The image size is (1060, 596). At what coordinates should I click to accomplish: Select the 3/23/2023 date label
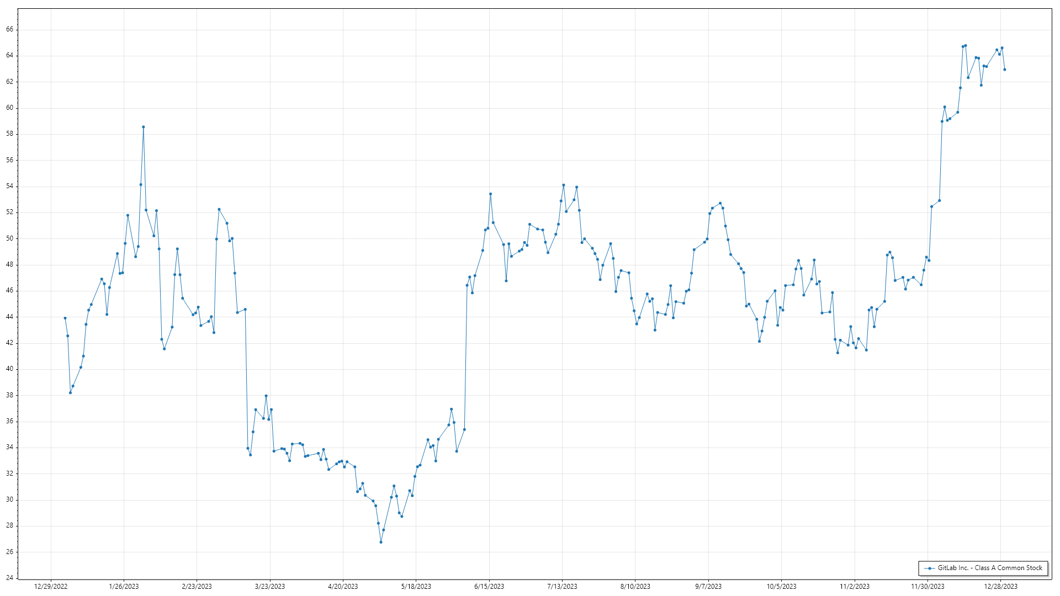click(x=270, y=587)
